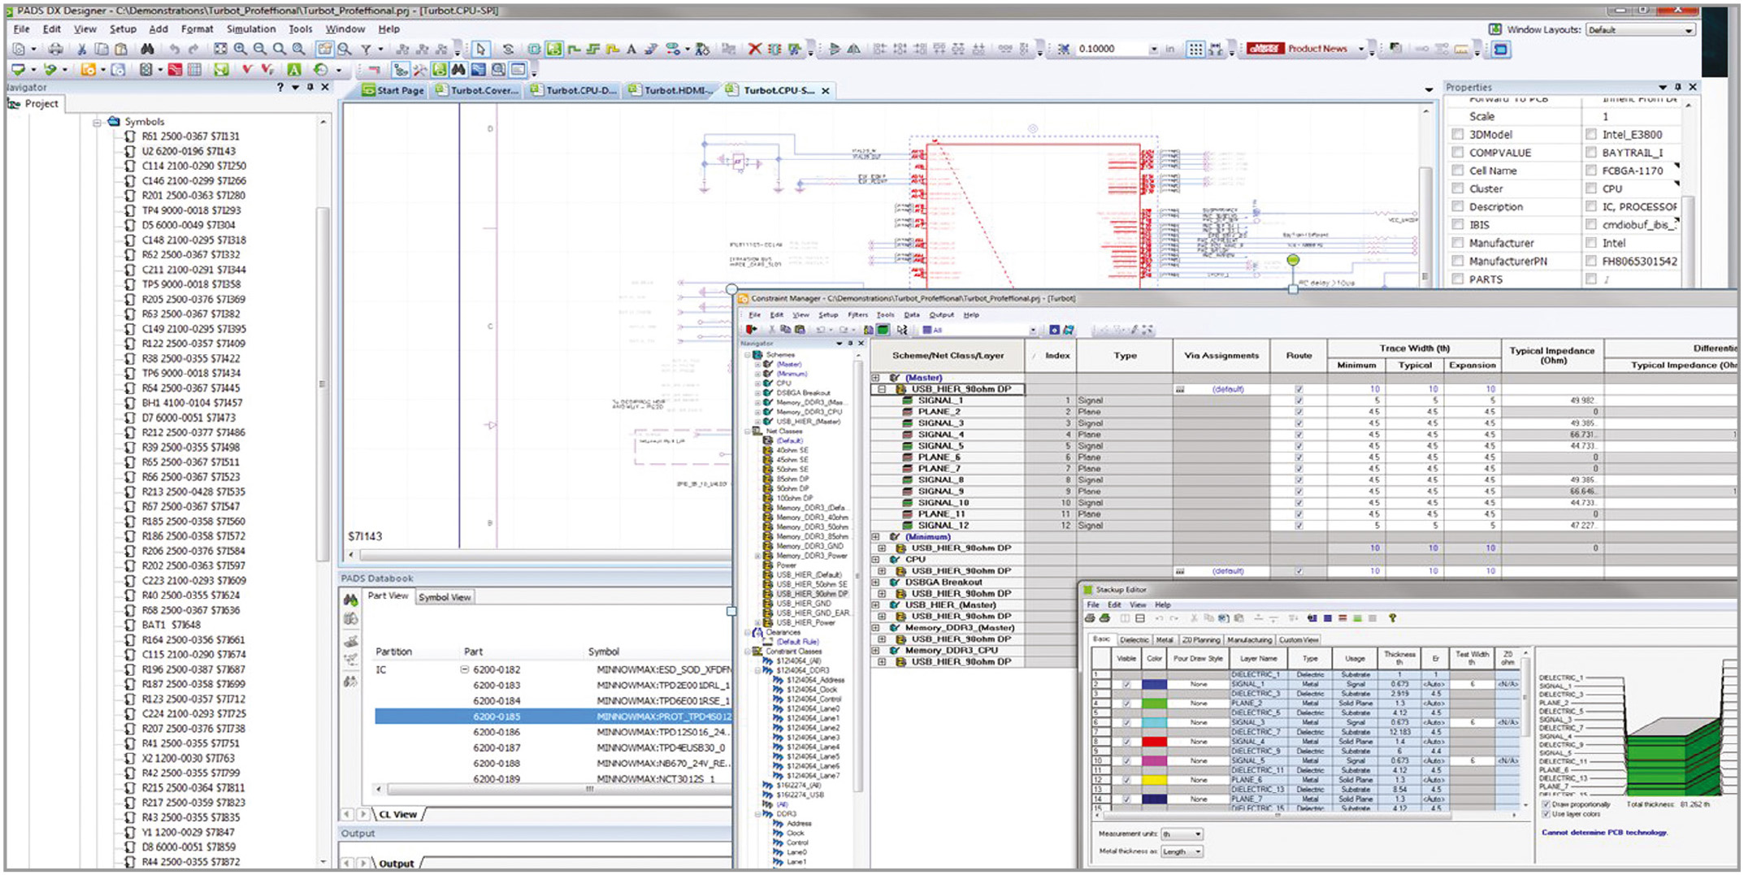Toggle Visible checkbox for PLANE_6 layer
The height and width of the screenshot is (875, 1744).
pos(1126,780)
